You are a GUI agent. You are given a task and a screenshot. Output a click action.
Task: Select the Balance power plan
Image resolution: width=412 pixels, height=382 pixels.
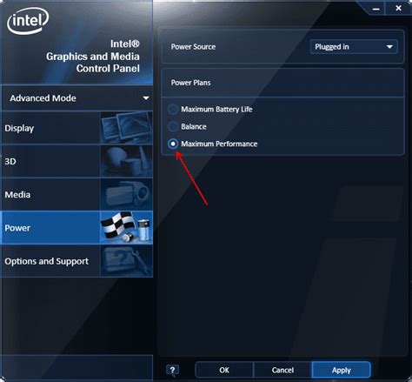coord(173,126)
